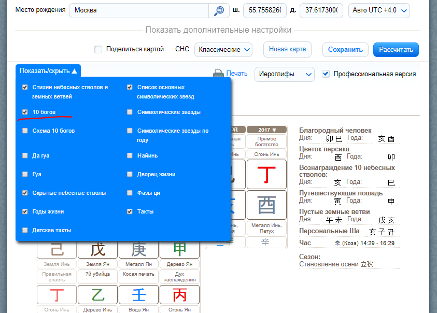Enable the Схема 10 богов checkbox
Viewport: 437px width, 313px height.
pos(25,131)
